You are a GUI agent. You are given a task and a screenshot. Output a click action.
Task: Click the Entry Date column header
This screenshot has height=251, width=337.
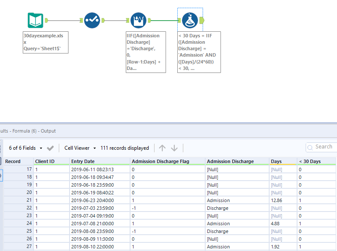tap(83, 161)
